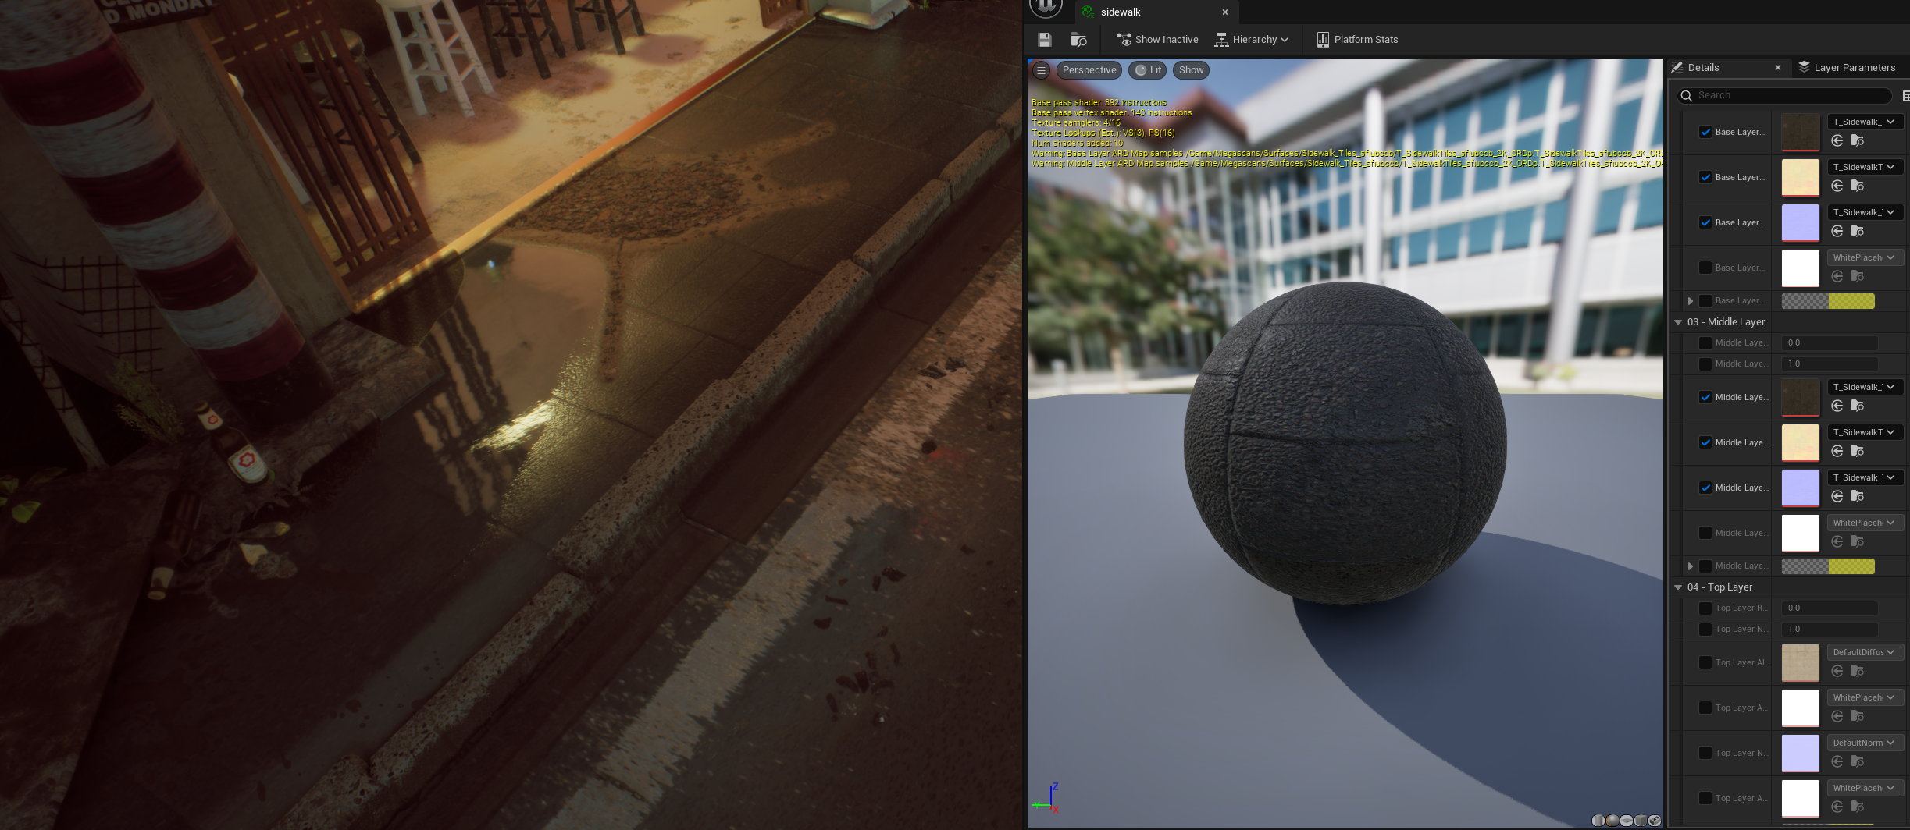Use selected asset for Base Layer dark albedo texture
This screenshot has width=1910, height=830.
coord(1837,140)
